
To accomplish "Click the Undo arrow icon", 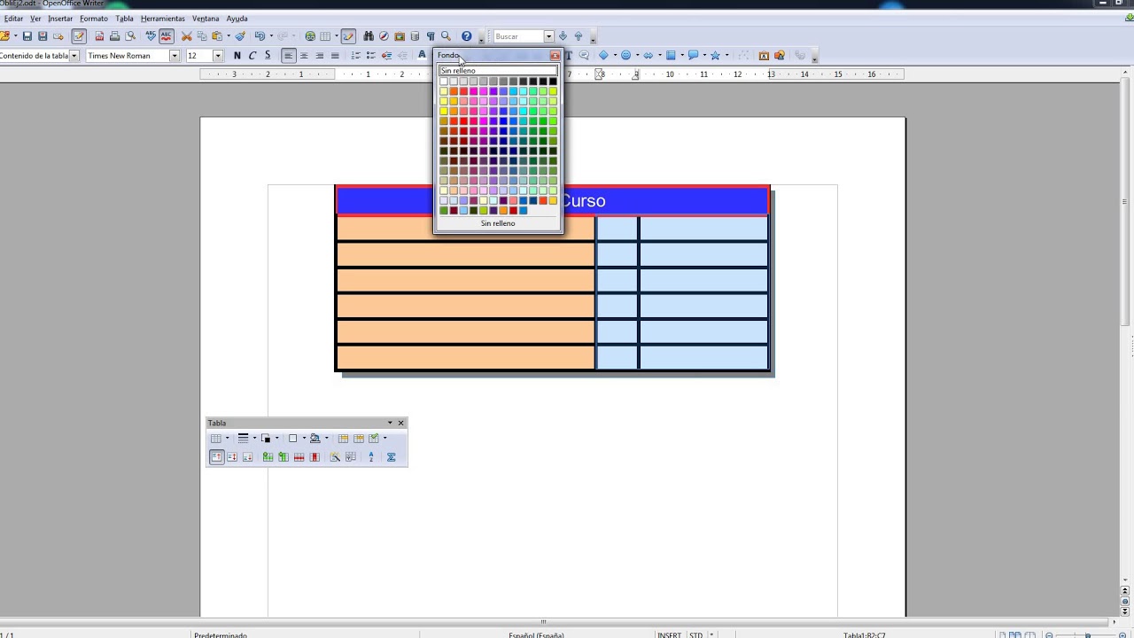I will tap(260, 36).
